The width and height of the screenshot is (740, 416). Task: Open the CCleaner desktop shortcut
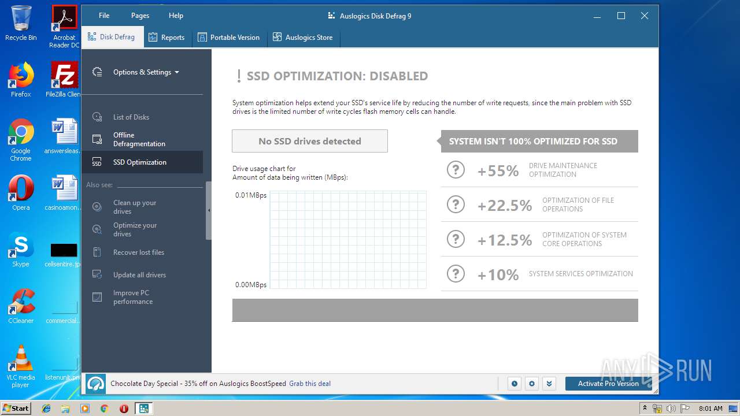21,306
